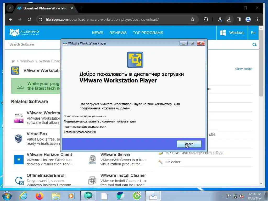The height and width of the screenshot is (201, 268).
Task: Open VMware Install Cleaner entry
Action: tap(123, 176)
